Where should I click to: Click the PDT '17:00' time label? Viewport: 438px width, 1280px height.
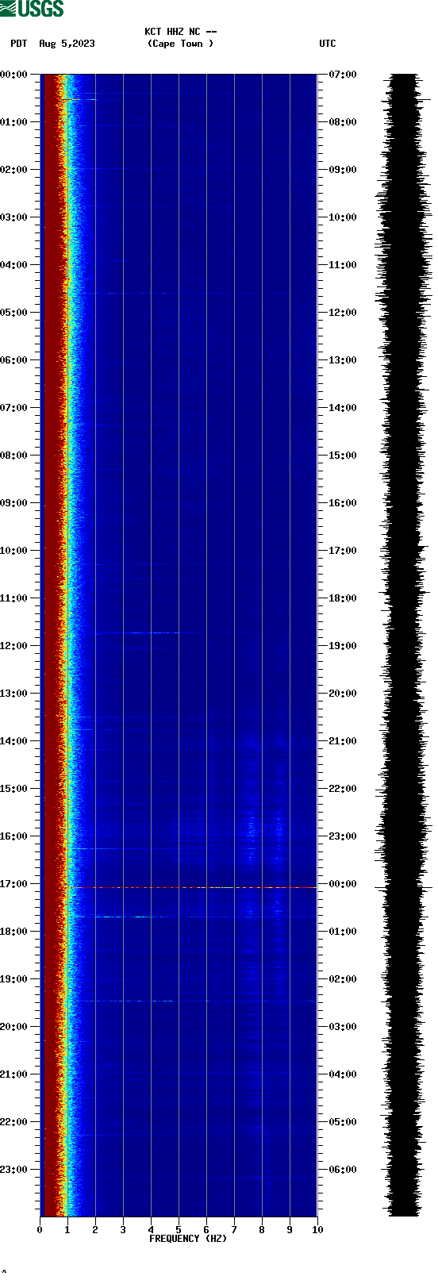(x=13, y=884)
